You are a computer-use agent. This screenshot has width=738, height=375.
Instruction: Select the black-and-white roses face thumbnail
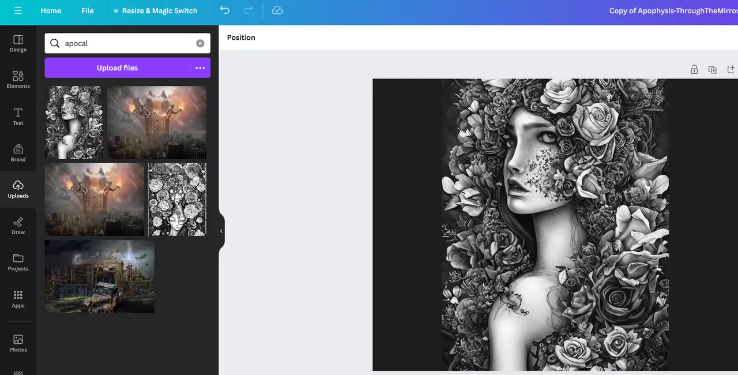(177, 199)
